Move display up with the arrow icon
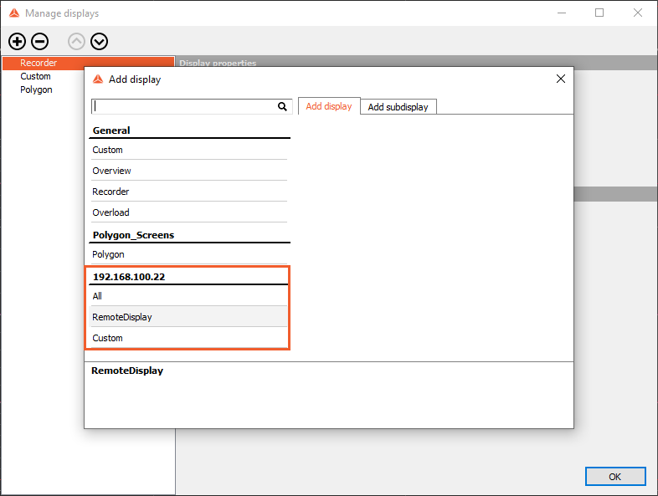This screenshot has height=496, width=658. coord(76,42)
